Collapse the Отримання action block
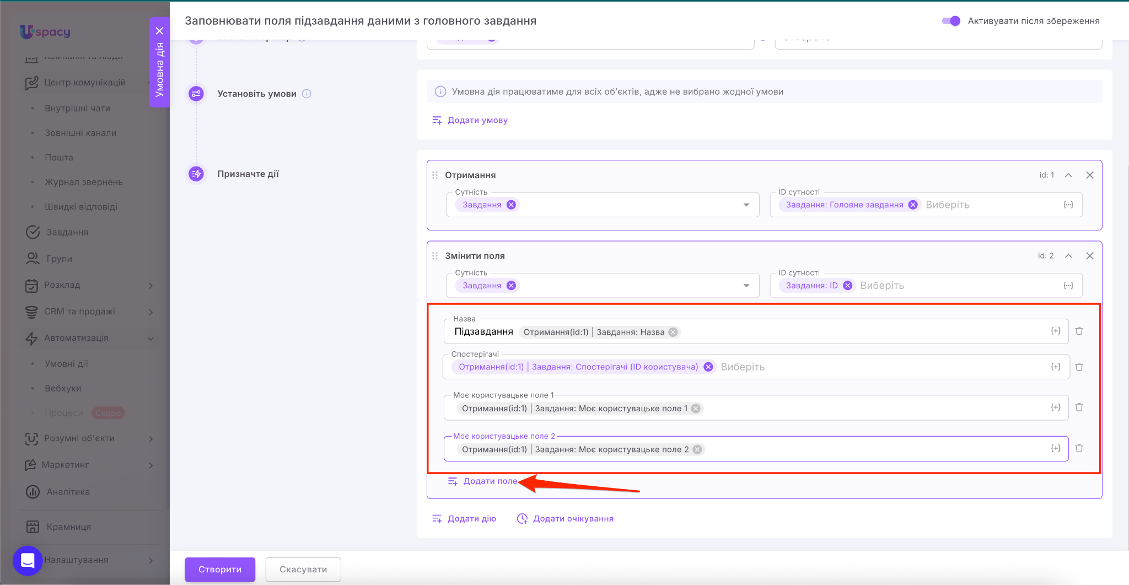Viewport: 1129px width, 585px height. [x=1068, y=175]
